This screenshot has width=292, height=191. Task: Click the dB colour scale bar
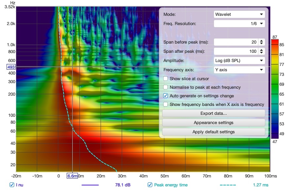coord(275,89)
